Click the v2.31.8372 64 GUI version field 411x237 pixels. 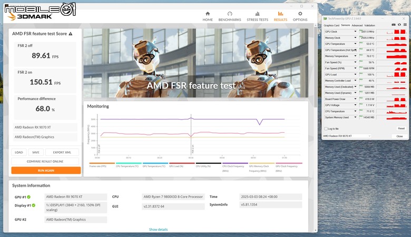pos(173,206)
